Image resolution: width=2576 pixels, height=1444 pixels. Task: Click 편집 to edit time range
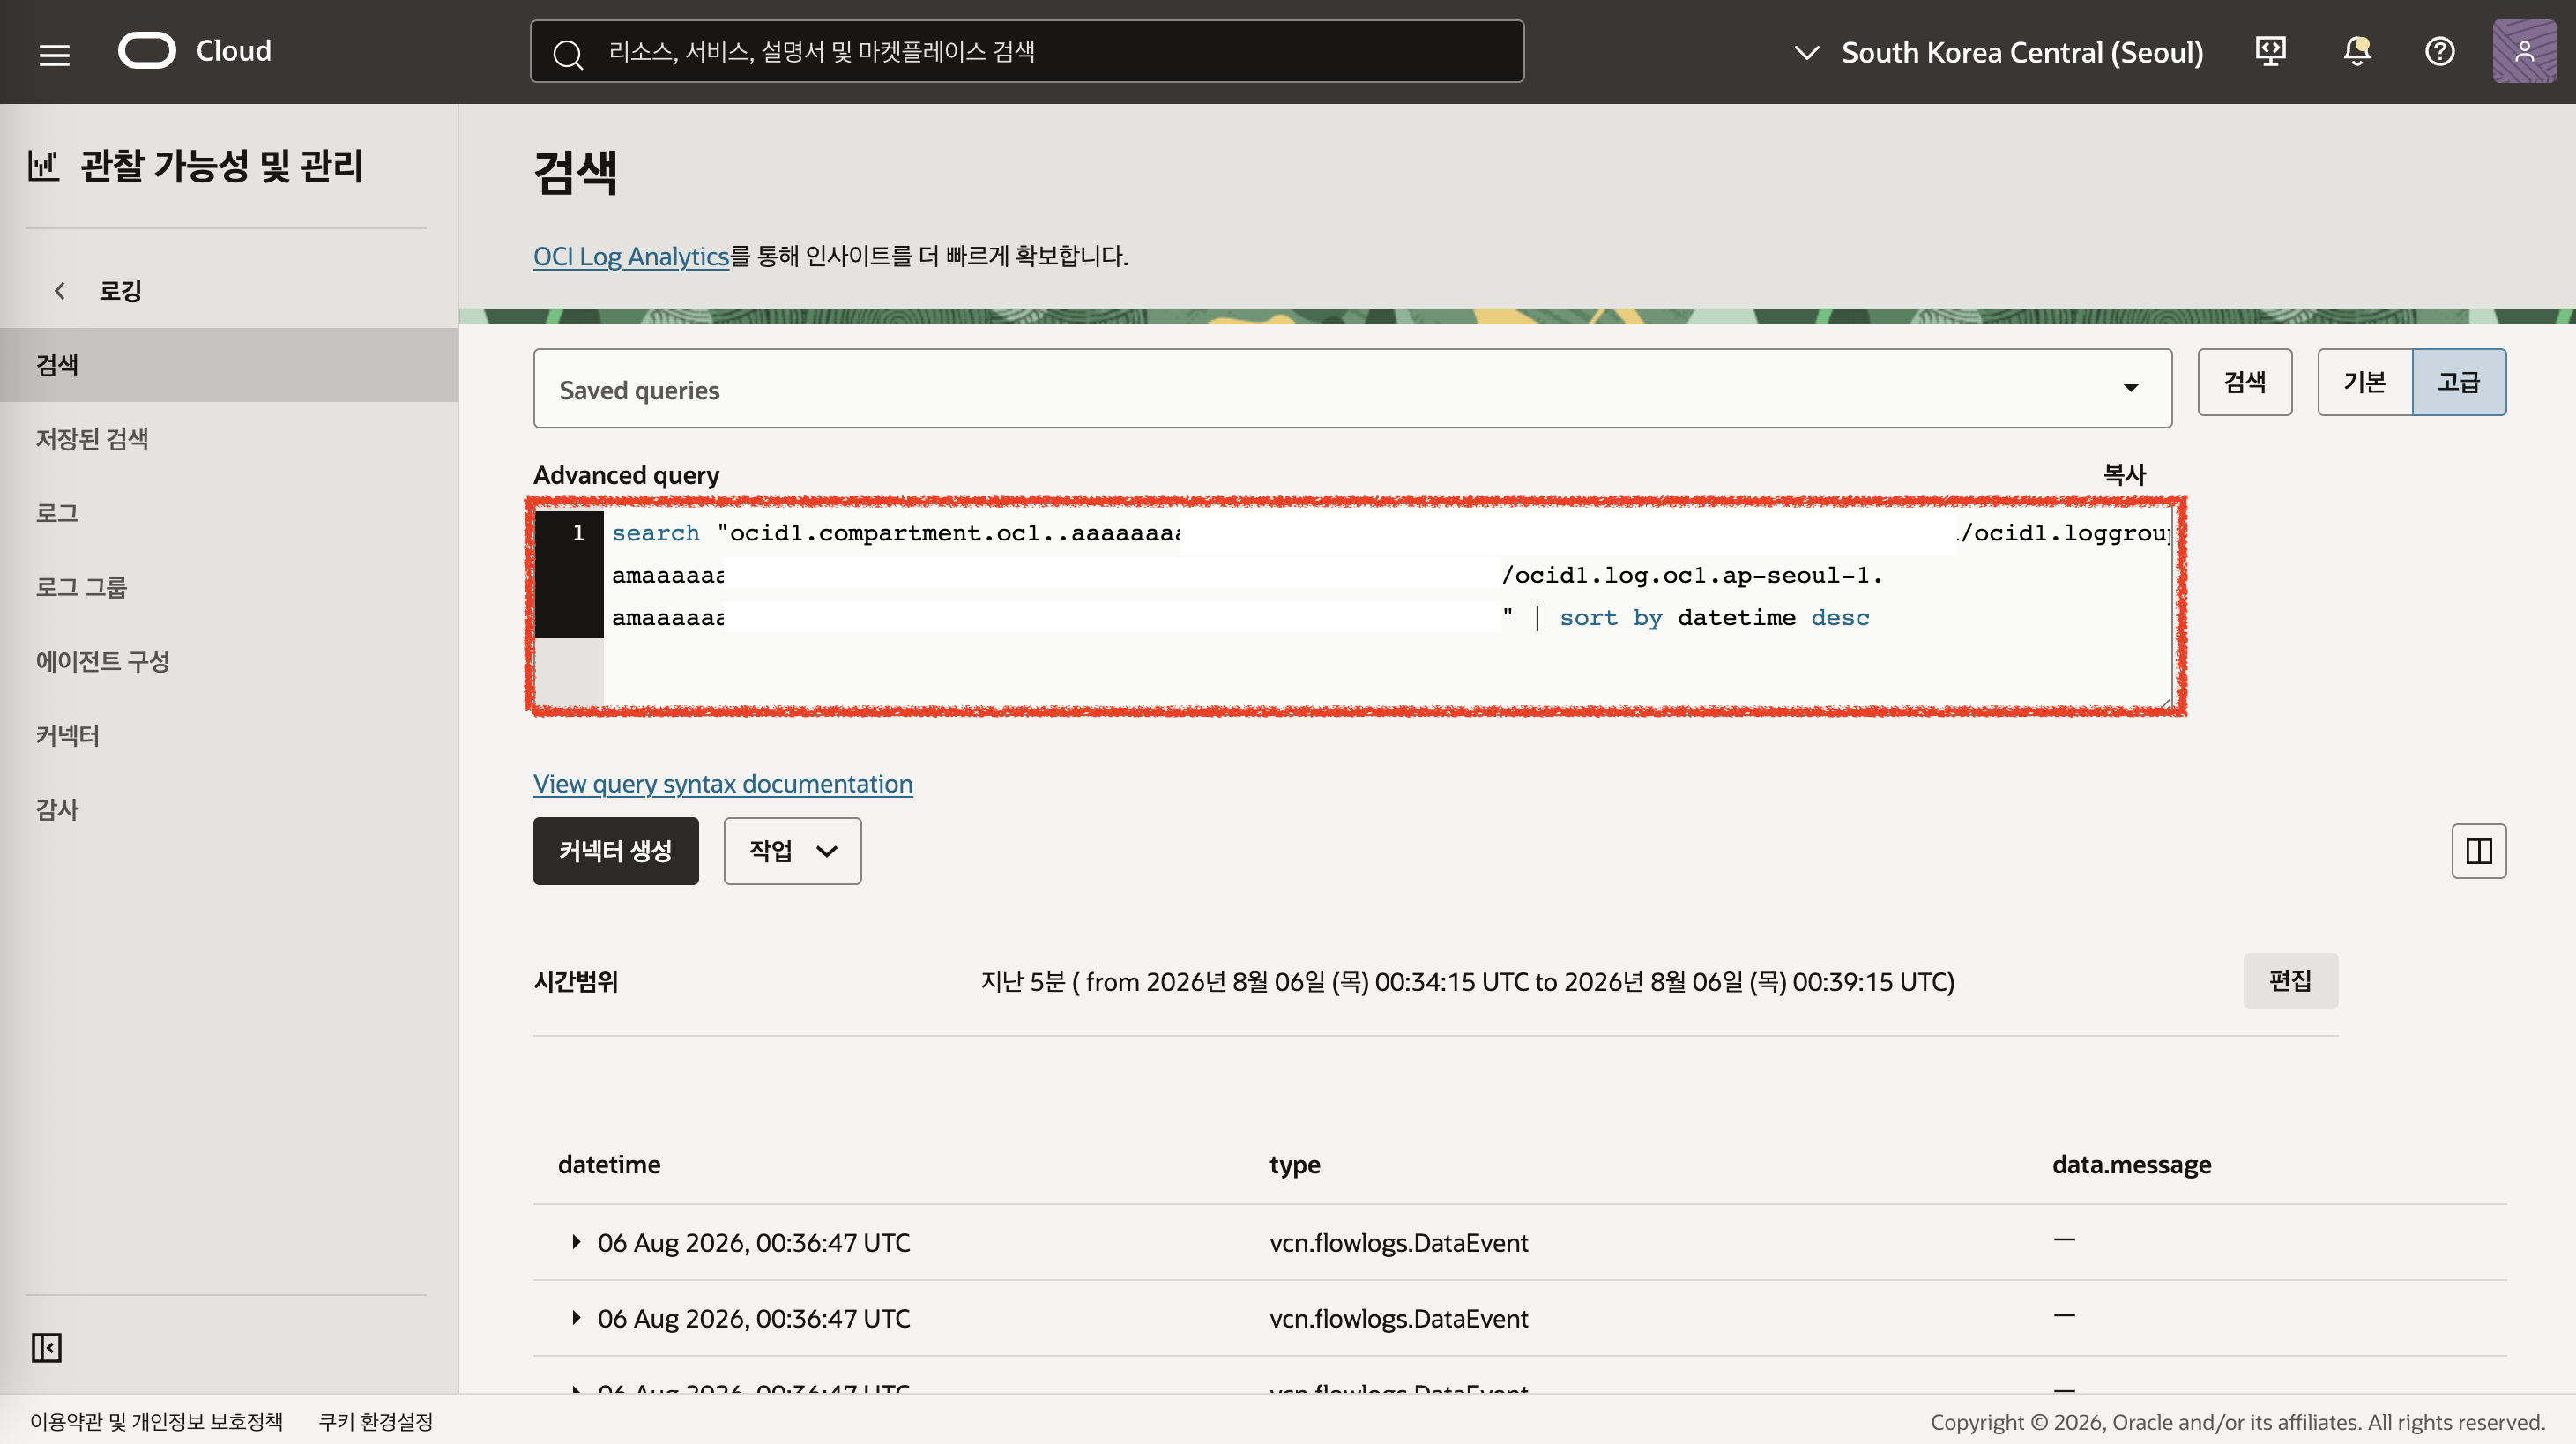(x=2290, y=980)
